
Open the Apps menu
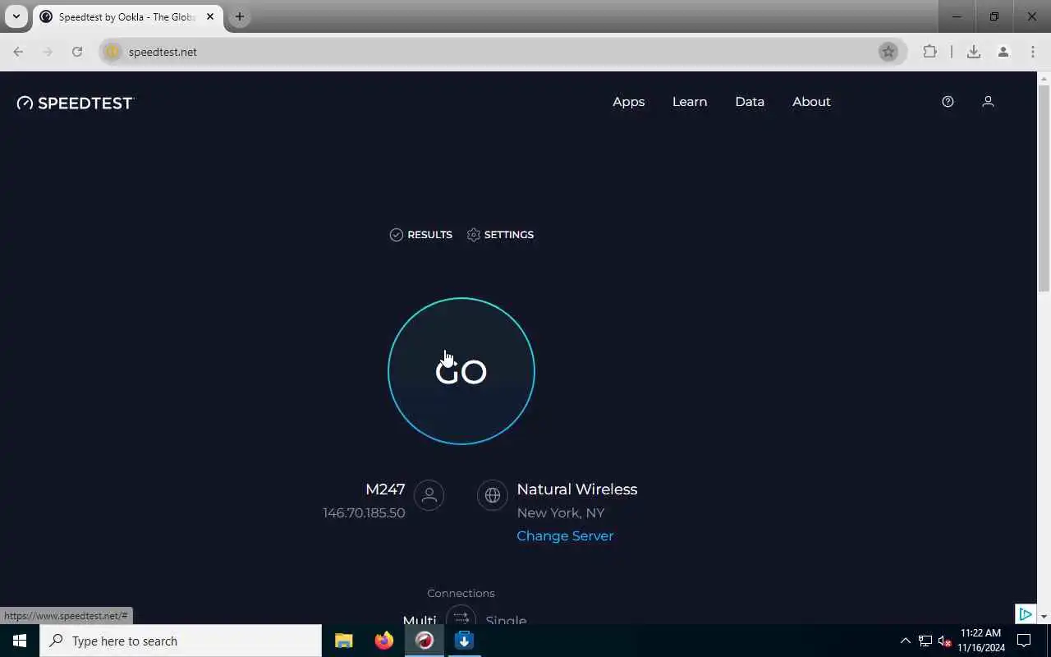tap(629, 102)
